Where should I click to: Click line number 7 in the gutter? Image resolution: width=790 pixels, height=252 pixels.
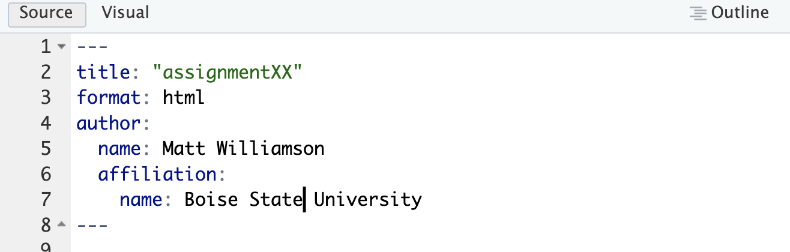coord(46,199)
